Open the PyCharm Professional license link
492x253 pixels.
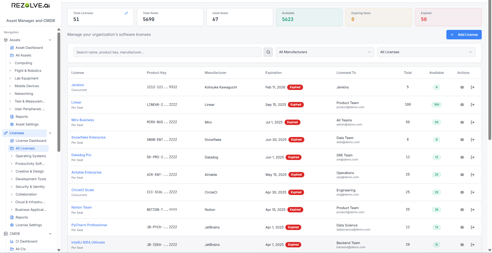89,225
